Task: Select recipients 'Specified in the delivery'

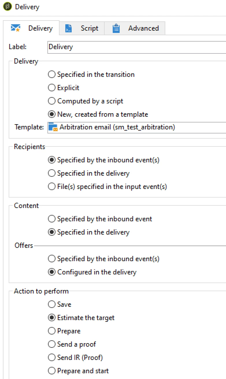Action: pos(52,173)
